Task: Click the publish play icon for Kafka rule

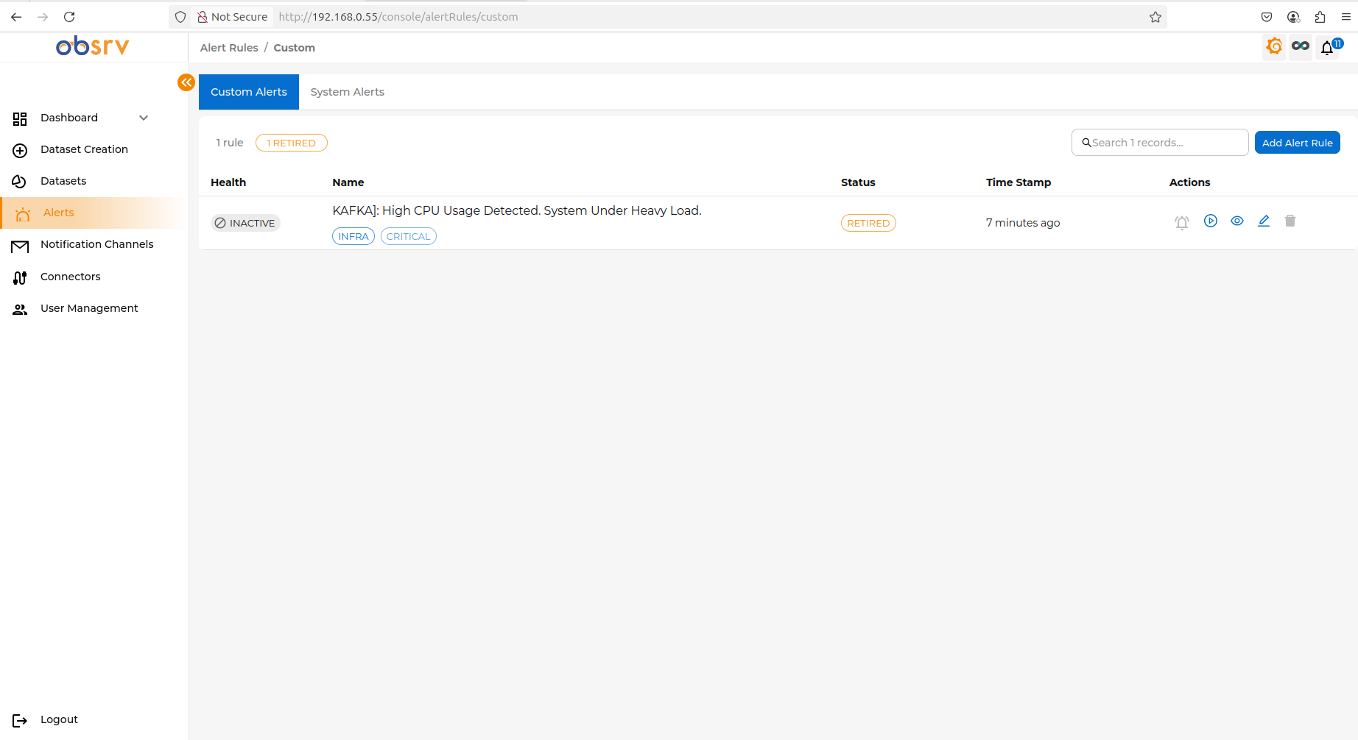Action: pyautogui.click(x=1211, y=221)
